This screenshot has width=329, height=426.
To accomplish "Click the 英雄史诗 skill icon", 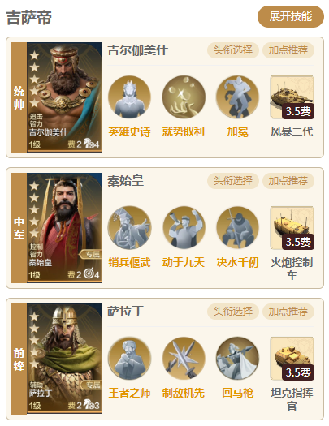I will click(129, 97).
